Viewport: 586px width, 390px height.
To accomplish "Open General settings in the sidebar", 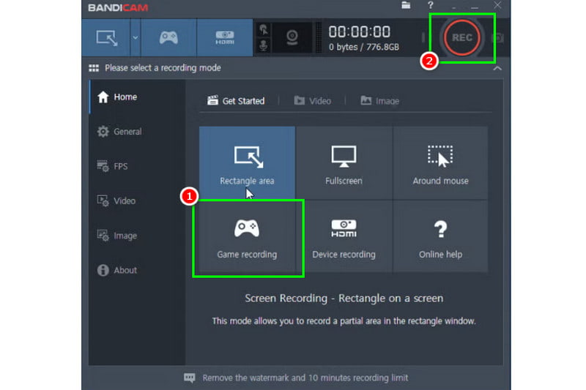I will [136, 132].
